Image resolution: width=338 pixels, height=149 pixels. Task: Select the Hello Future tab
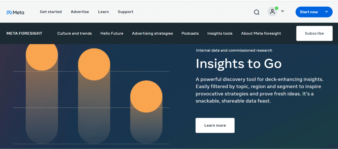pos(112,33)
